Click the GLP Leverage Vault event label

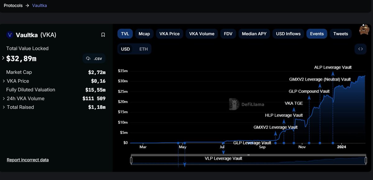point(252,143)
